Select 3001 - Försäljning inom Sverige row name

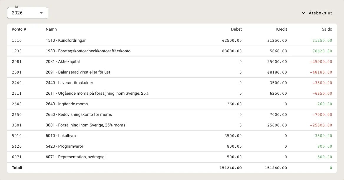coord(85,125)
